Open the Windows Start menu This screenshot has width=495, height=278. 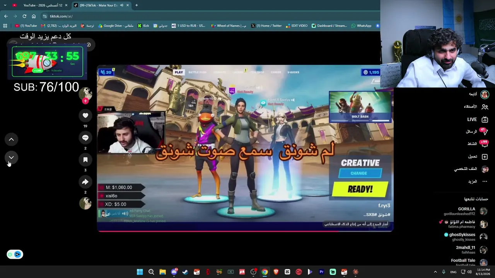[x=140, y=272]
